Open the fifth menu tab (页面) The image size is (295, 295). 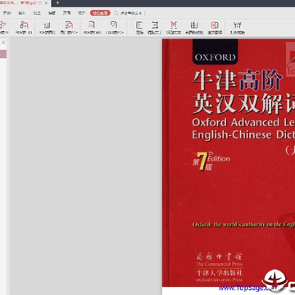(66, 13)
